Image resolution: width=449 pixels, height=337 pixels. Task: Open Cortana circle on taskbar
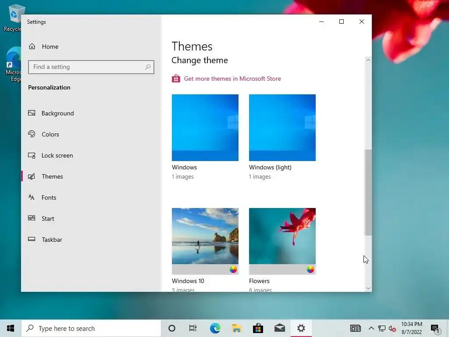pyautogui.click(x=172, y=328)
